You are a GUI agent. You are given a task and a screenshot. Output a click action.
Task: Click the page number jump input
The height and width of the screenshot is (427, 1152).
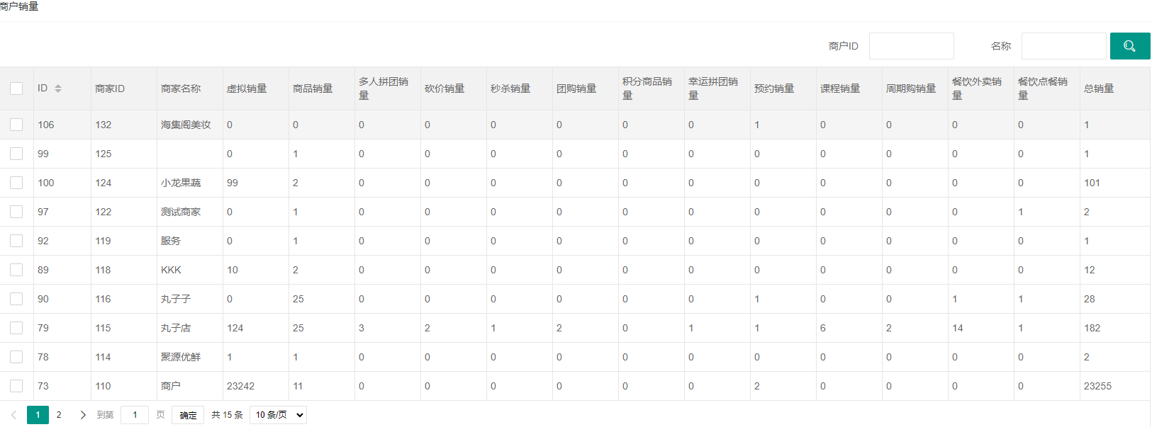135,415
